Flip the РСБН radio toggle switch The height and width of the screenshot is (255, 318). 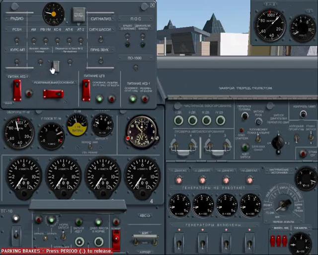(x=17, y=41)
